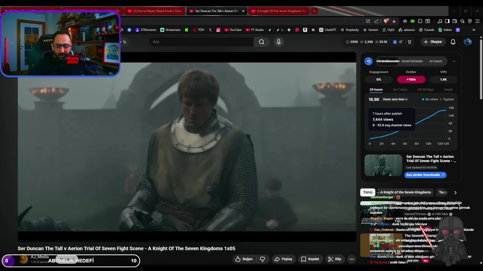Open the YT Studio bookmark
Screen dimensions: 483x271
click(255, 30)
